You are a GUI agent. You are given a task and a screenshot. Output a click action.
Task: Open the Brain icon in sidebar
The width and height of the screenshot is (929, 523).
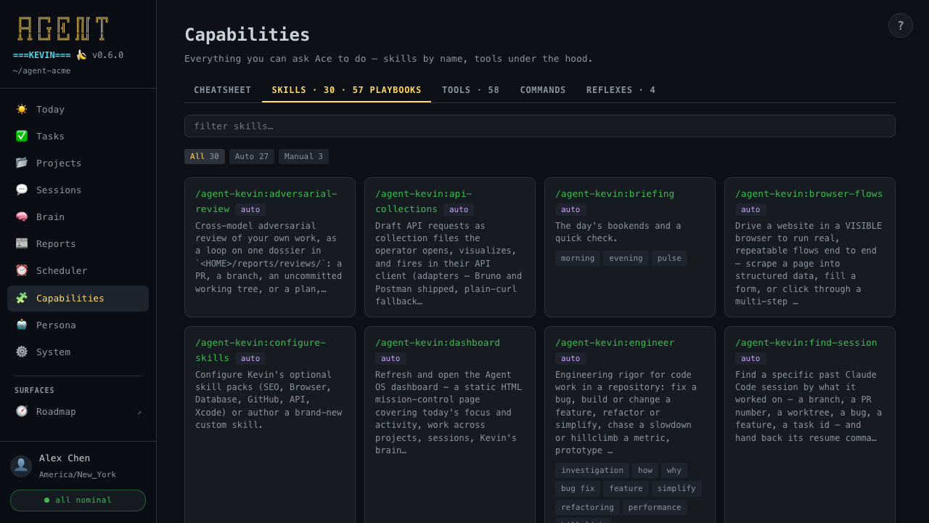coord(22,216)
